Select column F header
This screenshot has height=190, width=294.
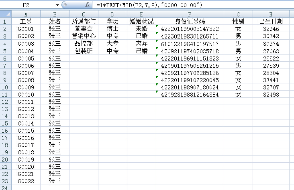[x=190, y=14]
